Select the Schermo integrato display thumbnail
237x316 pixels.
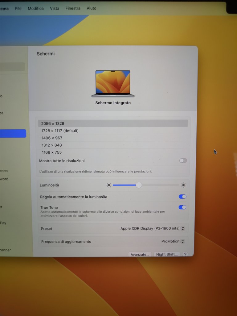point(113,84)
